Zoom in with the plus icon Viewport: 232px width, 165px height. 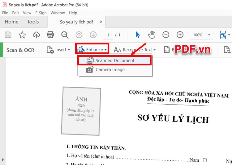(180, 35)
